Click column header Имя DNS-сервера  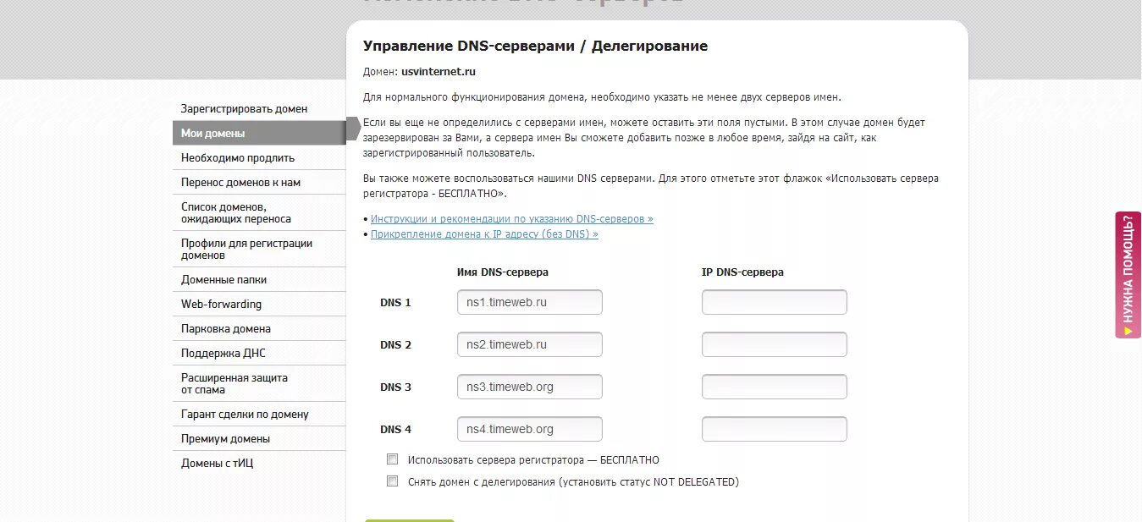point(502,272)
